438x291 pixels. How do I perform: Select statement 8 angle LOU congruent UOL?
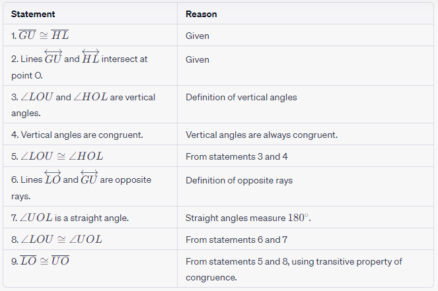coord(57,239)
